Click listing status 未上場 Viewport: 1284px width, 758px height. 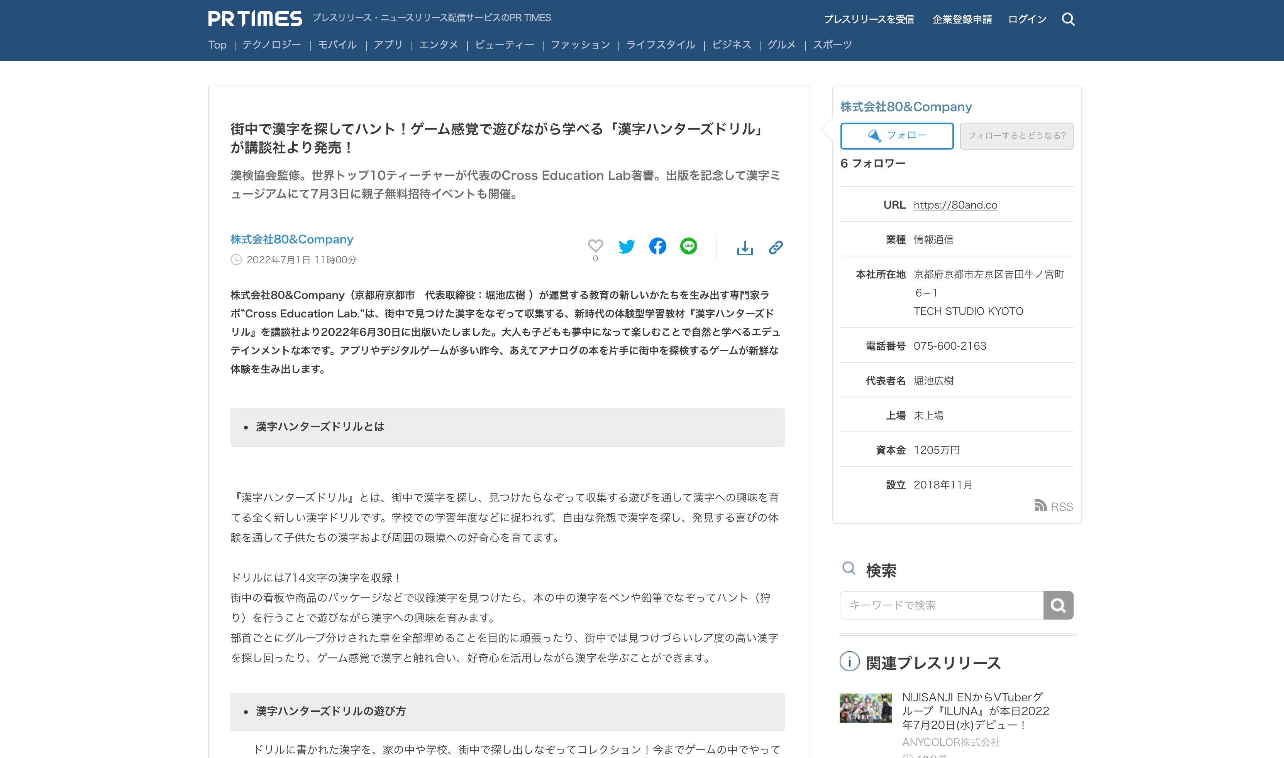coord(928,415)
